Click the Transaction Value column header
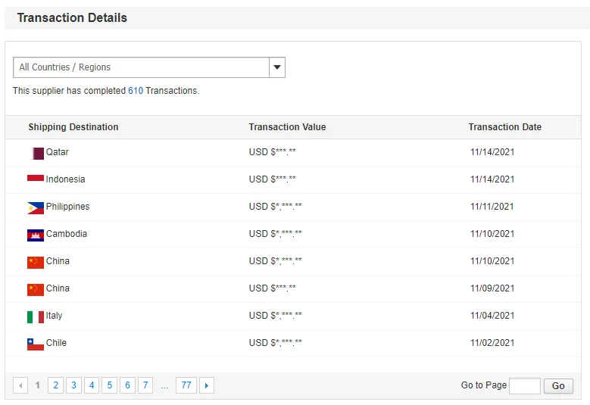The height and width of the screenshot is (405, 590). tap(287, 127)
